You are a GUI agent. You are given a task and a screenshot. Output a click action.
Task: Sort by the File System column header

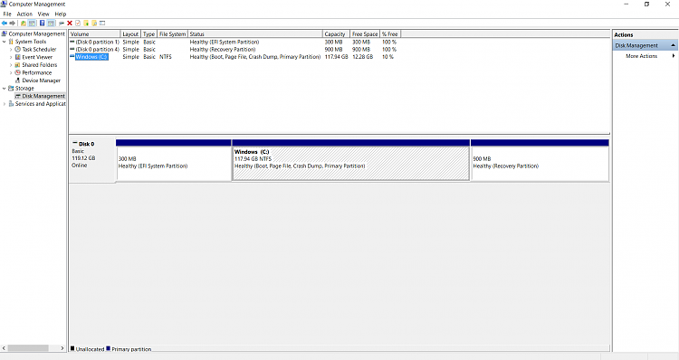pos(172,33)
